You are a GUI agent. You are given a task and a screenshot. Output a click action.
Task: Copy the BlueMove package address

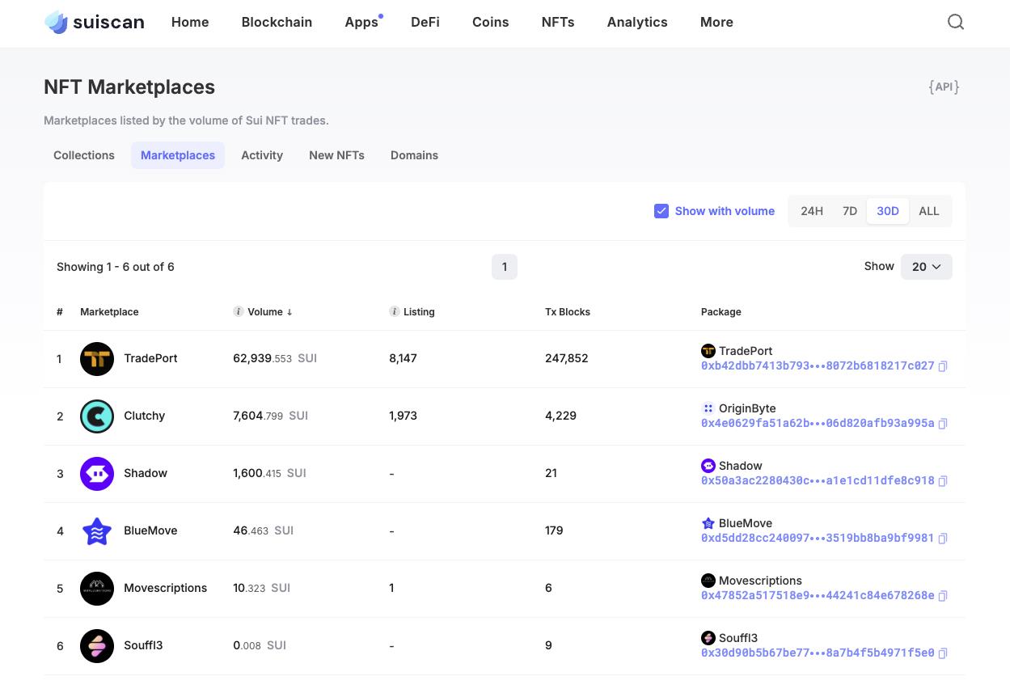click(943, 539)
